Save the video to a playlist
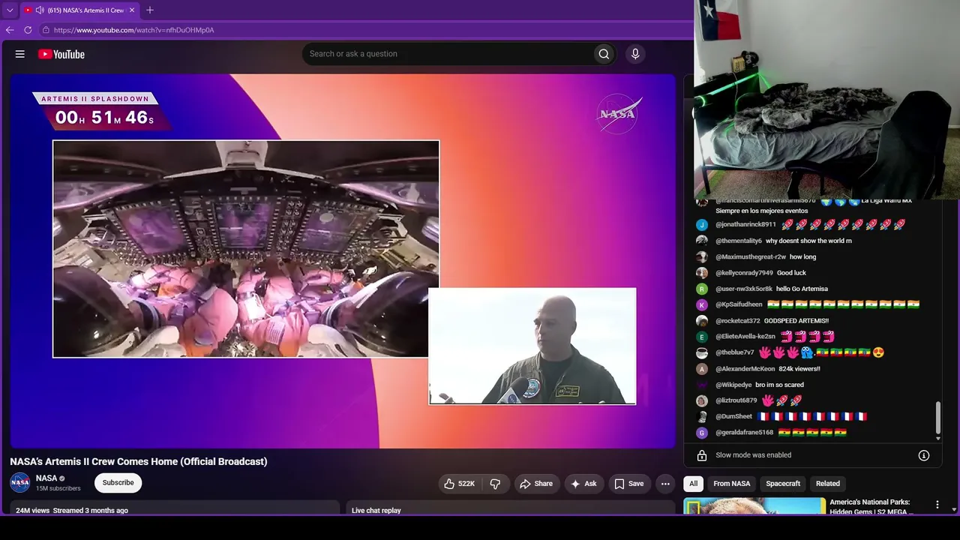This screenshot has width=960, height=540. [629, 484]
